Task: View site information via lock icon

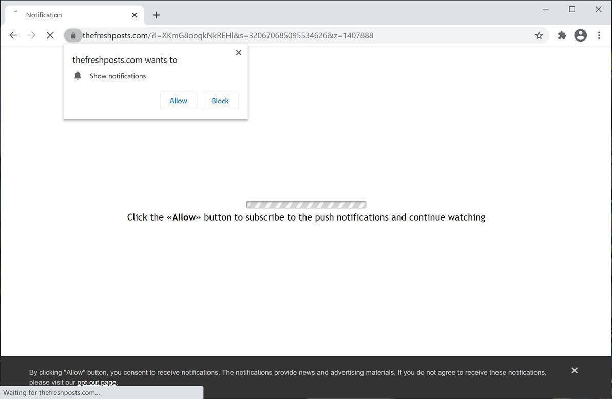Action: [73, 35]
